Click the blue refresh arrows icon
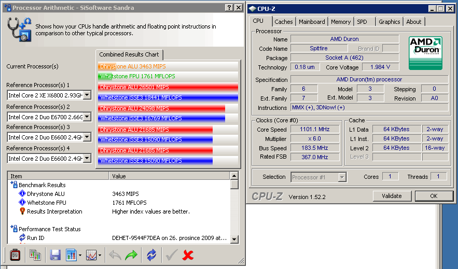Screen dimensions: 458x269 [151, 255]
